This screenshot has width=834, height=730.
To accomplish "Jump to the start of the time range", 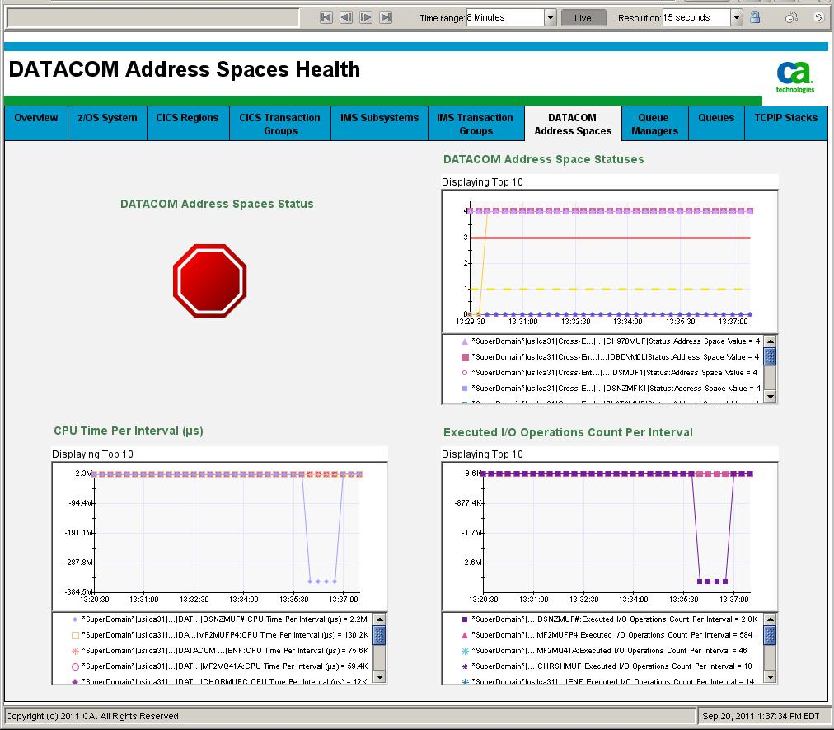I will click(x=326, y=17).
